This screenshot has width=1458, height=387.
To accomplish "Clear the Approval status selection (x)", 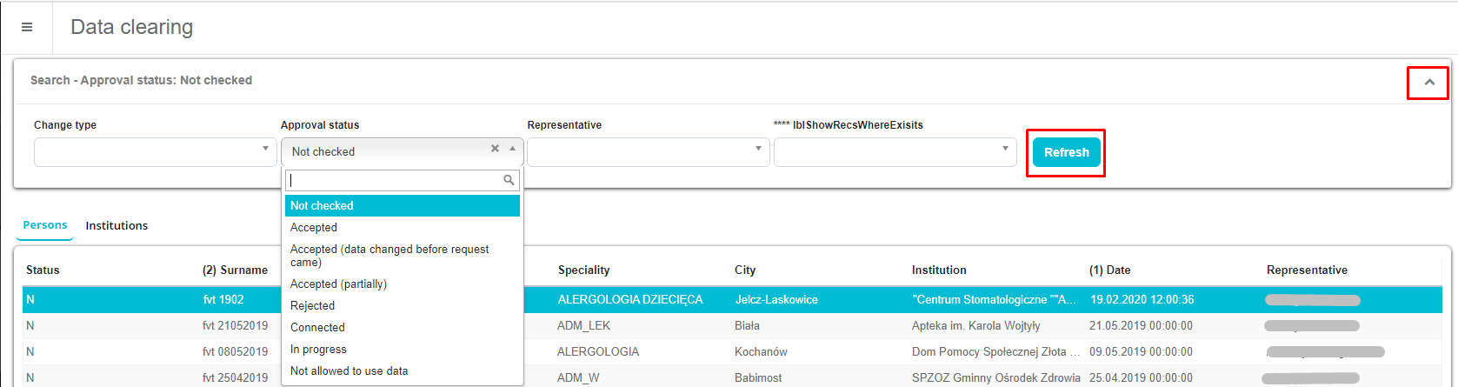I will [x=495, y=149].
